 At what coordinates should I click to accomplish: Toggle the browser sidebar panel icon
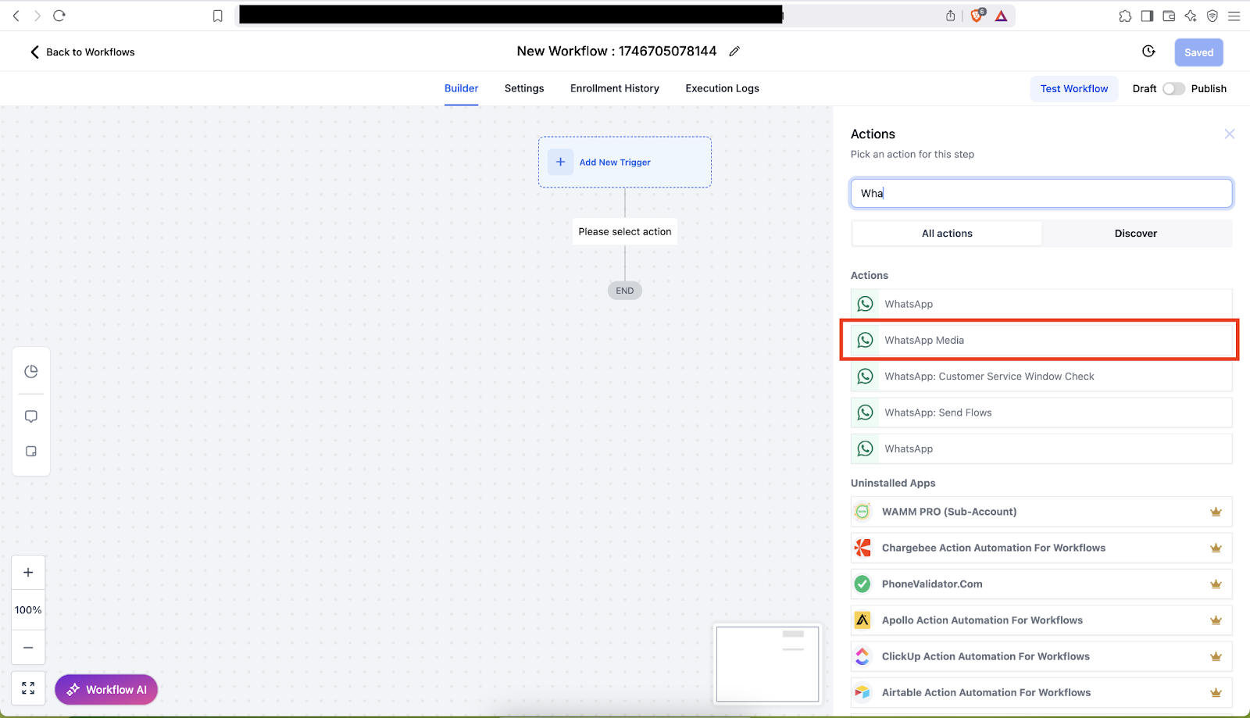pyautogui.click(x=1147, y=16)
